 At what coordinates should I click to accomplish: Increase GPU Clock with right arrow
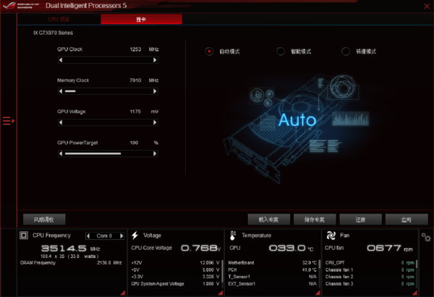click(x=155, y=60)
